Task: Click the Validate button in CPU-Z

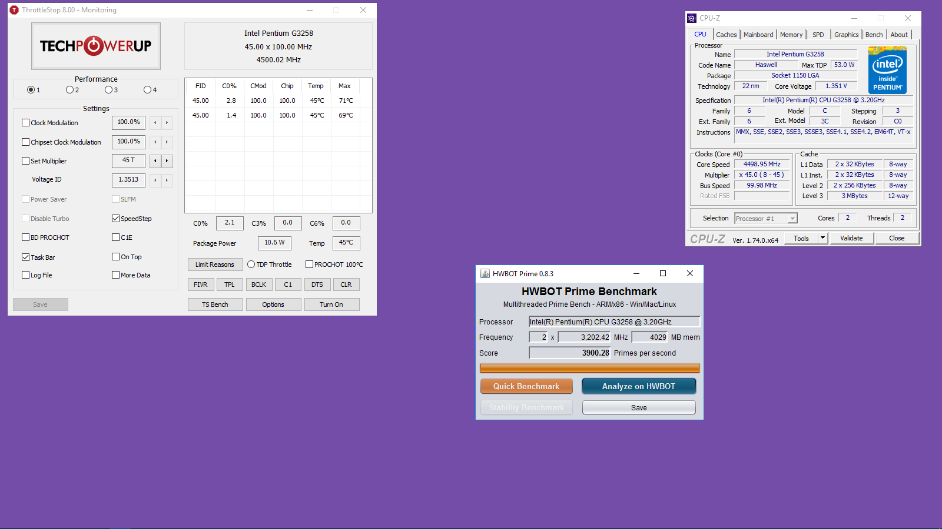Action: click(x=851, y=238)
